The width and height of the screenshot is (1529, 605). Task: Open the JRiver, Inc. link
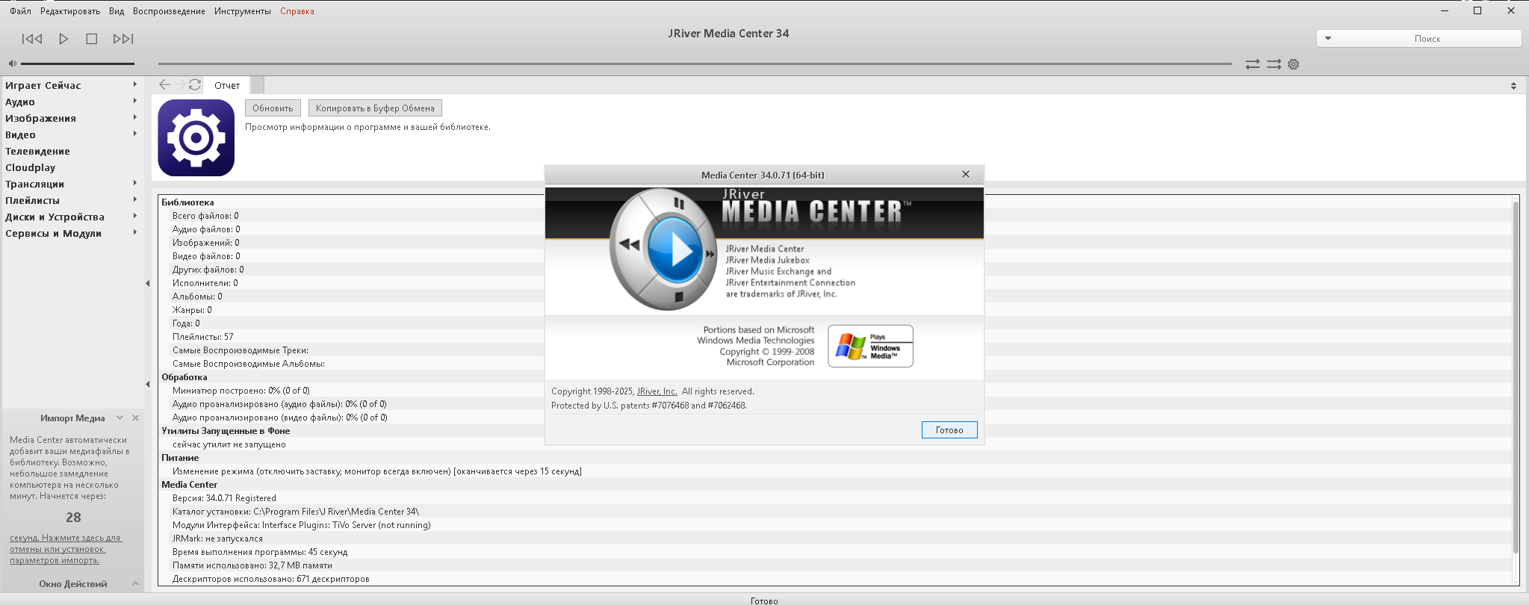click(x=657, y=391)
